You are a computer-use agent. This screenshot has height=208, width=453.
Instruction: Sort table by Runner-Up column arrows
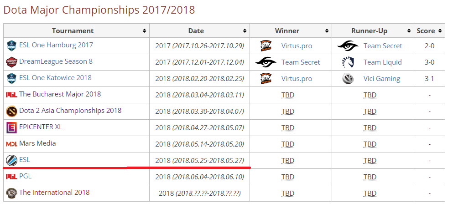point(409,31)
